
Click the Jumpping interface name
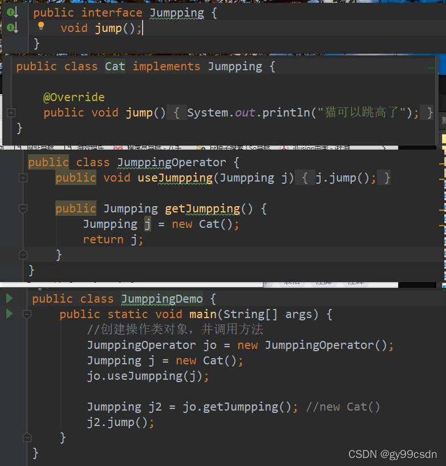tap(177, 13)
